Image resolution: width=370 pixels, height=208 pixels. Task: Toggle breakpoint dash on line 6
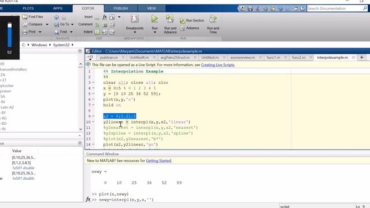tap(94, 99)
